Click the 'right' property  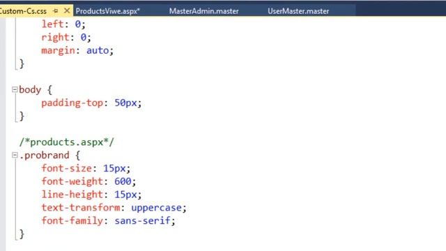pyautogui.click(x=56, y=37)
